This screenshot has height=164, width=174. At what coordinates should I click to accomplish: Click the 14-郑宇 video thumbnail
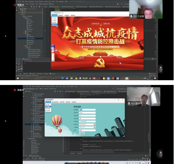pyautogui.click(x=143, y=96)
